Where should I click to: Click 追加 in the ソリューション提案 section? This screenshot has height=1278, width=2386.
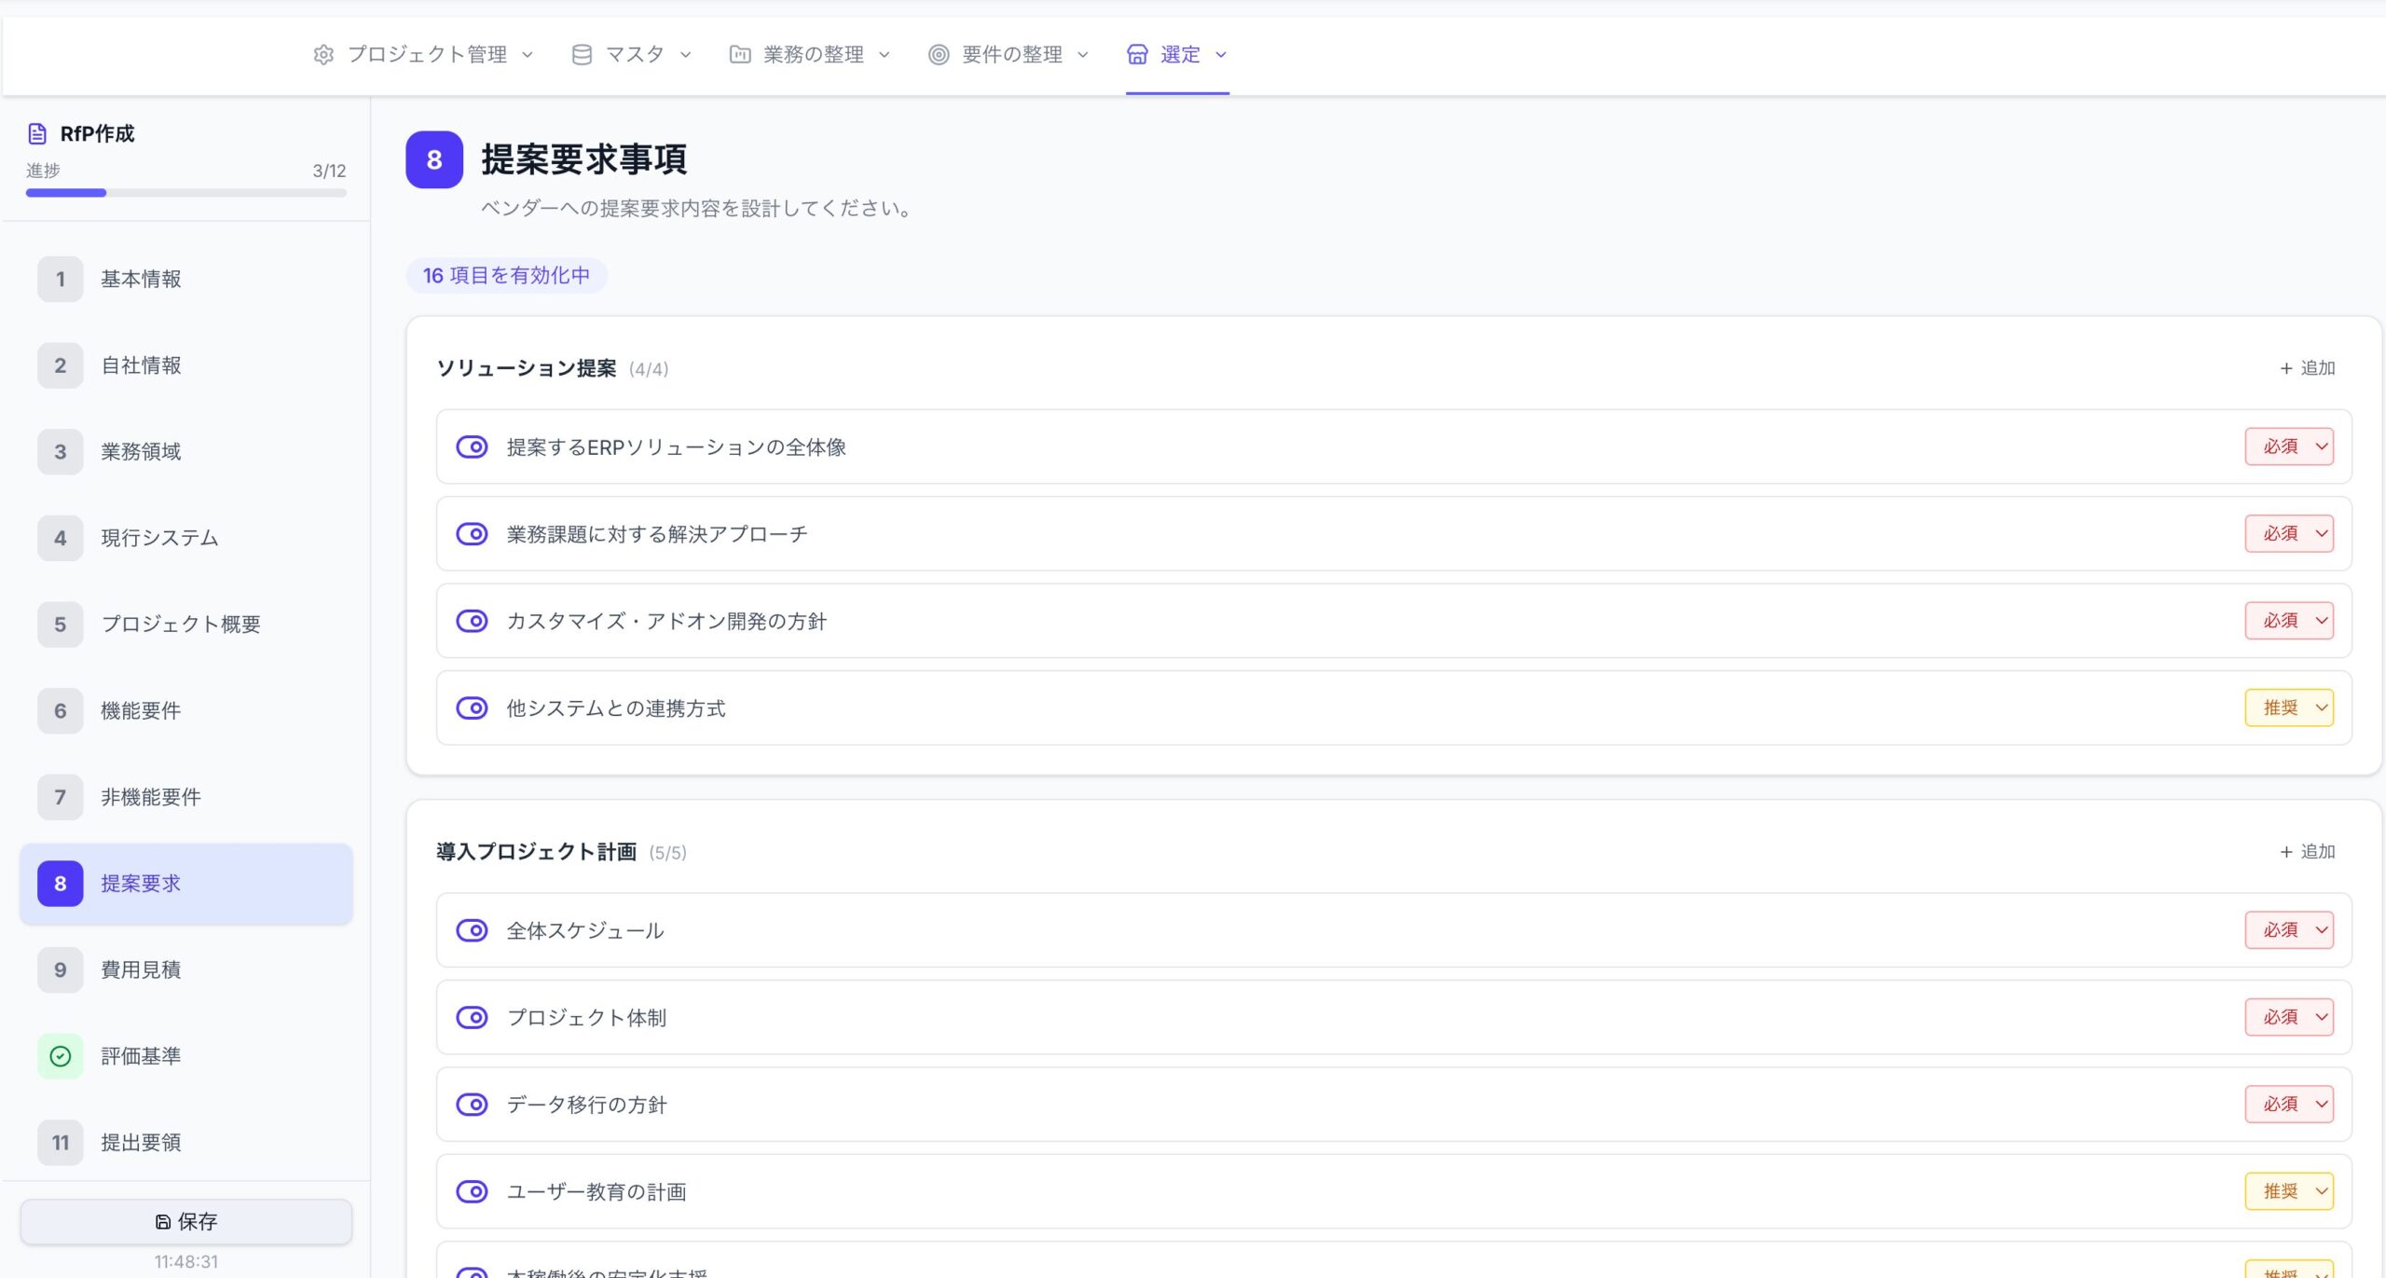tap(2308, 368)
